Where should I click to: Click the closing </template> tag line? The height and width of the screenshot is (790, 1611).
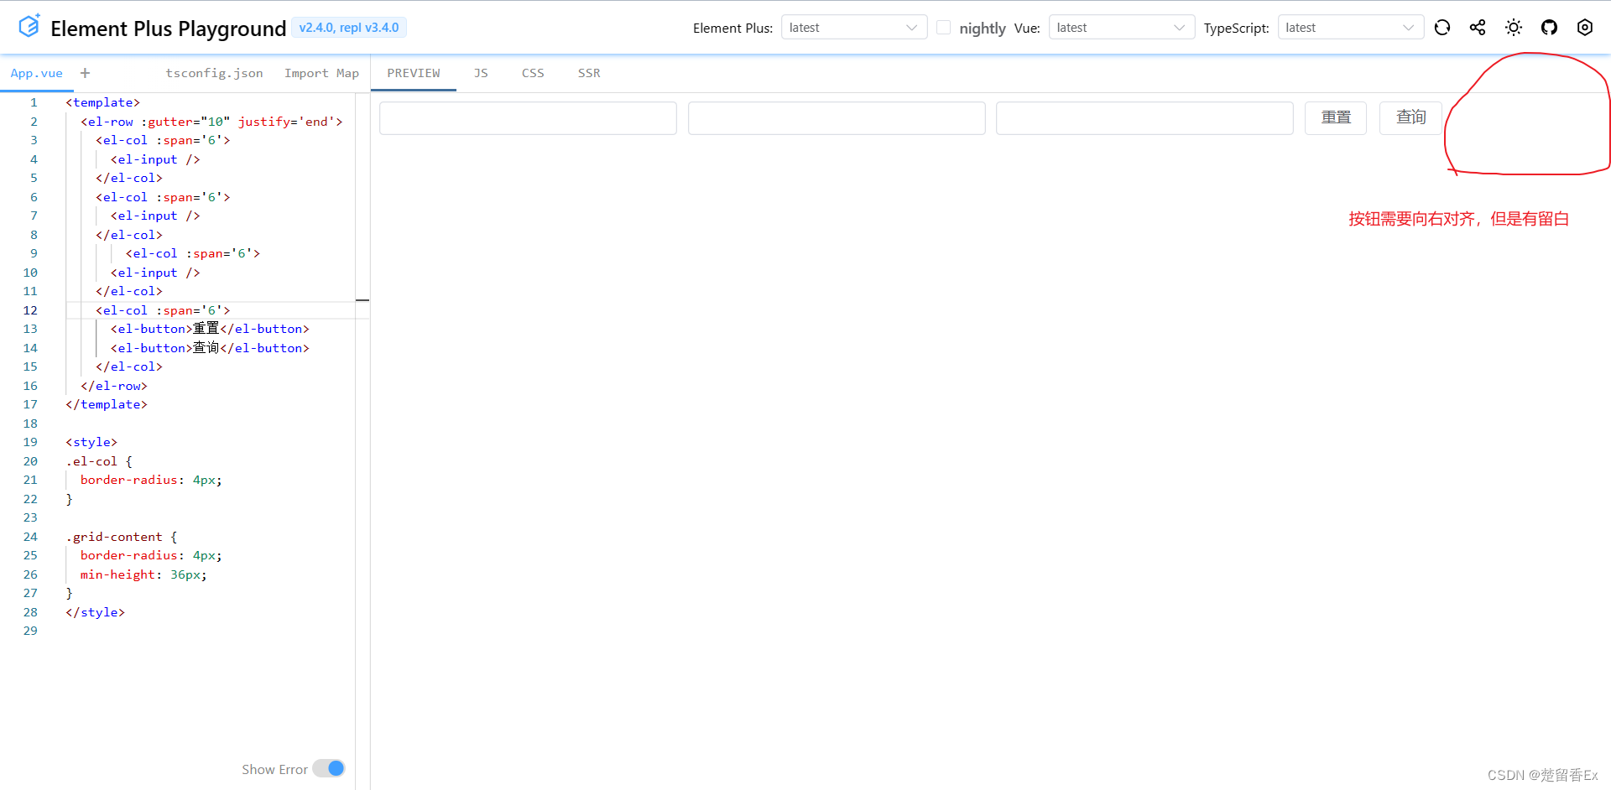point(107,404)
